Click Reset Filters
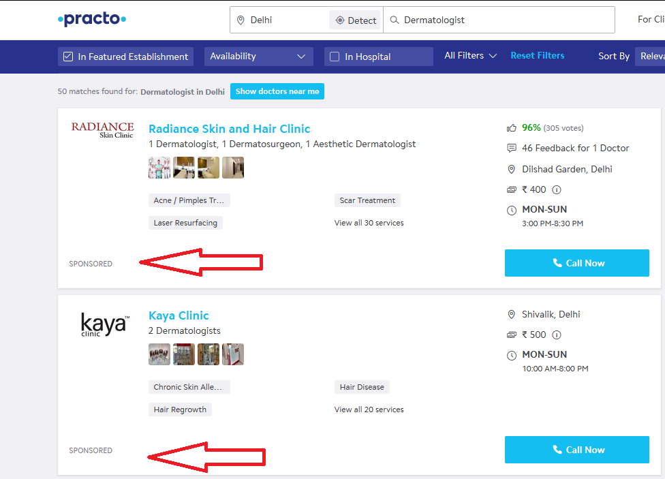 538,56
